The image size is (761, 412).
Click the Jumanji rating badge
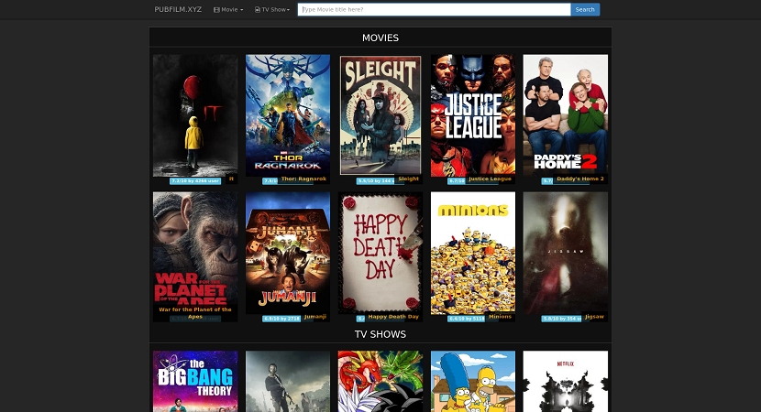[281, 319]
